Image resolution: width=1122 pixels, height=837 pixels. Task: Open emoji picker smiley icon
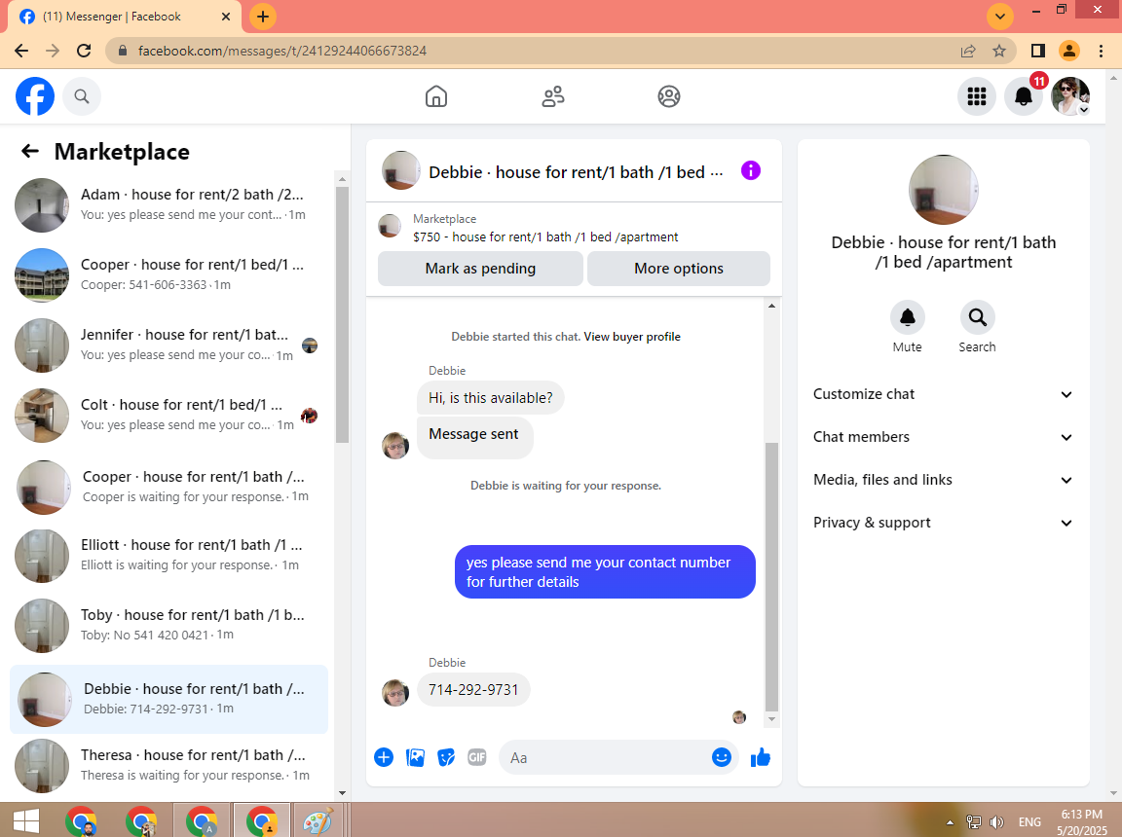tap(722, 757)
